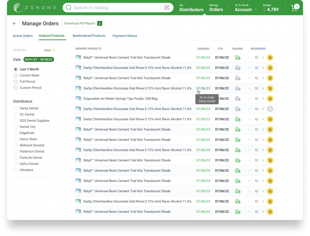Expand the Account dropdown menu

[x=246, y=9]
